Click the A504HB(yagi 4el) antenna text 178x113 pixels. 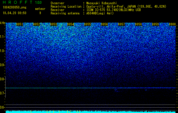(100, 13)
